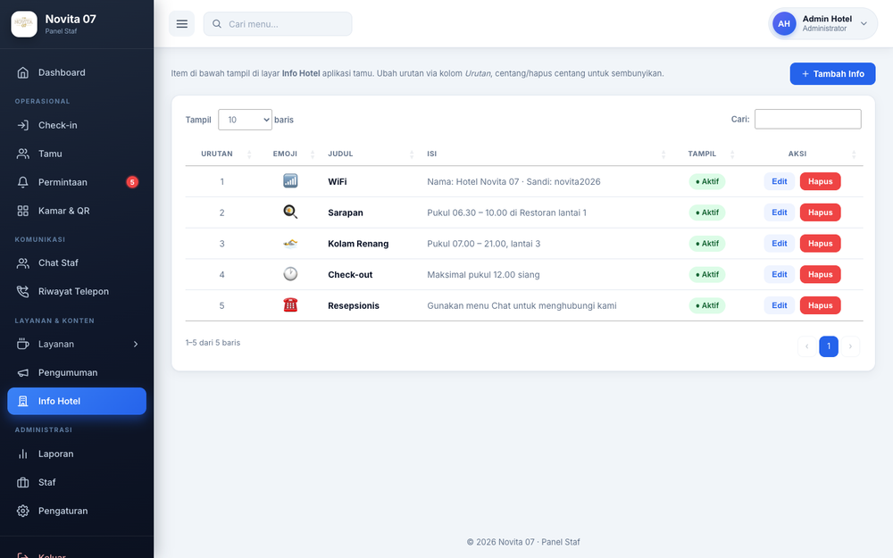Delete the Check-out row with Hapus
The image size is (893, 558).
(x=820, y=274)
